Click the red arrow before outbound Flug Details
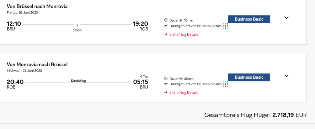The width and height of the screenshot is (315, 129). point(166,34)
